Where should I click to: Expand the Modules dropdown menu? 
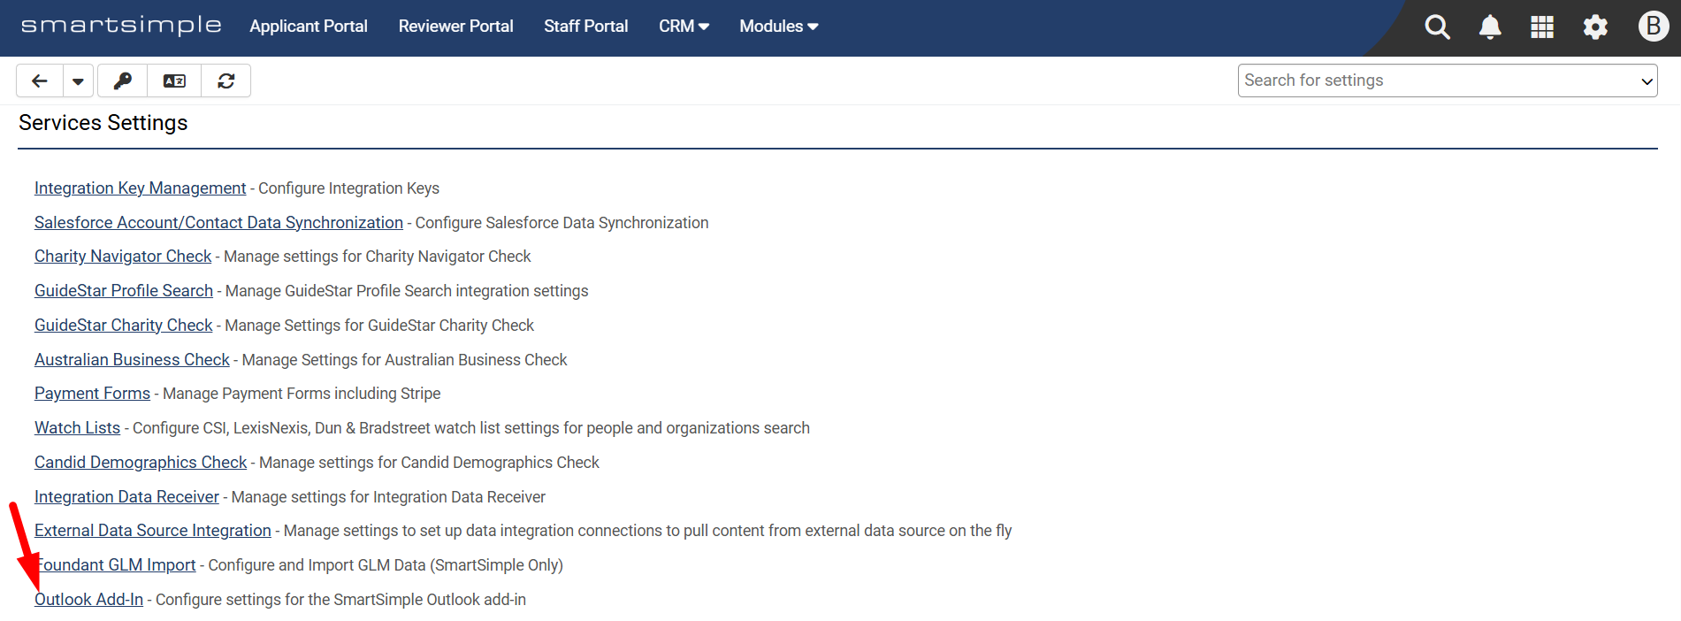[778, 27]
